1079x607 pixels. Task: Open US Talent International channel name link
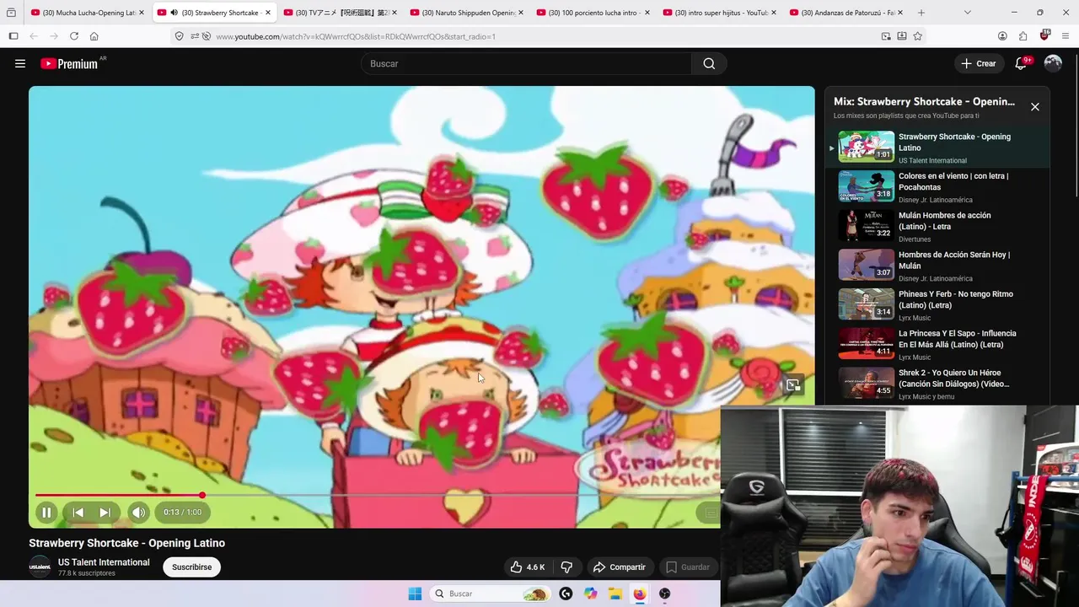[104, 562]
